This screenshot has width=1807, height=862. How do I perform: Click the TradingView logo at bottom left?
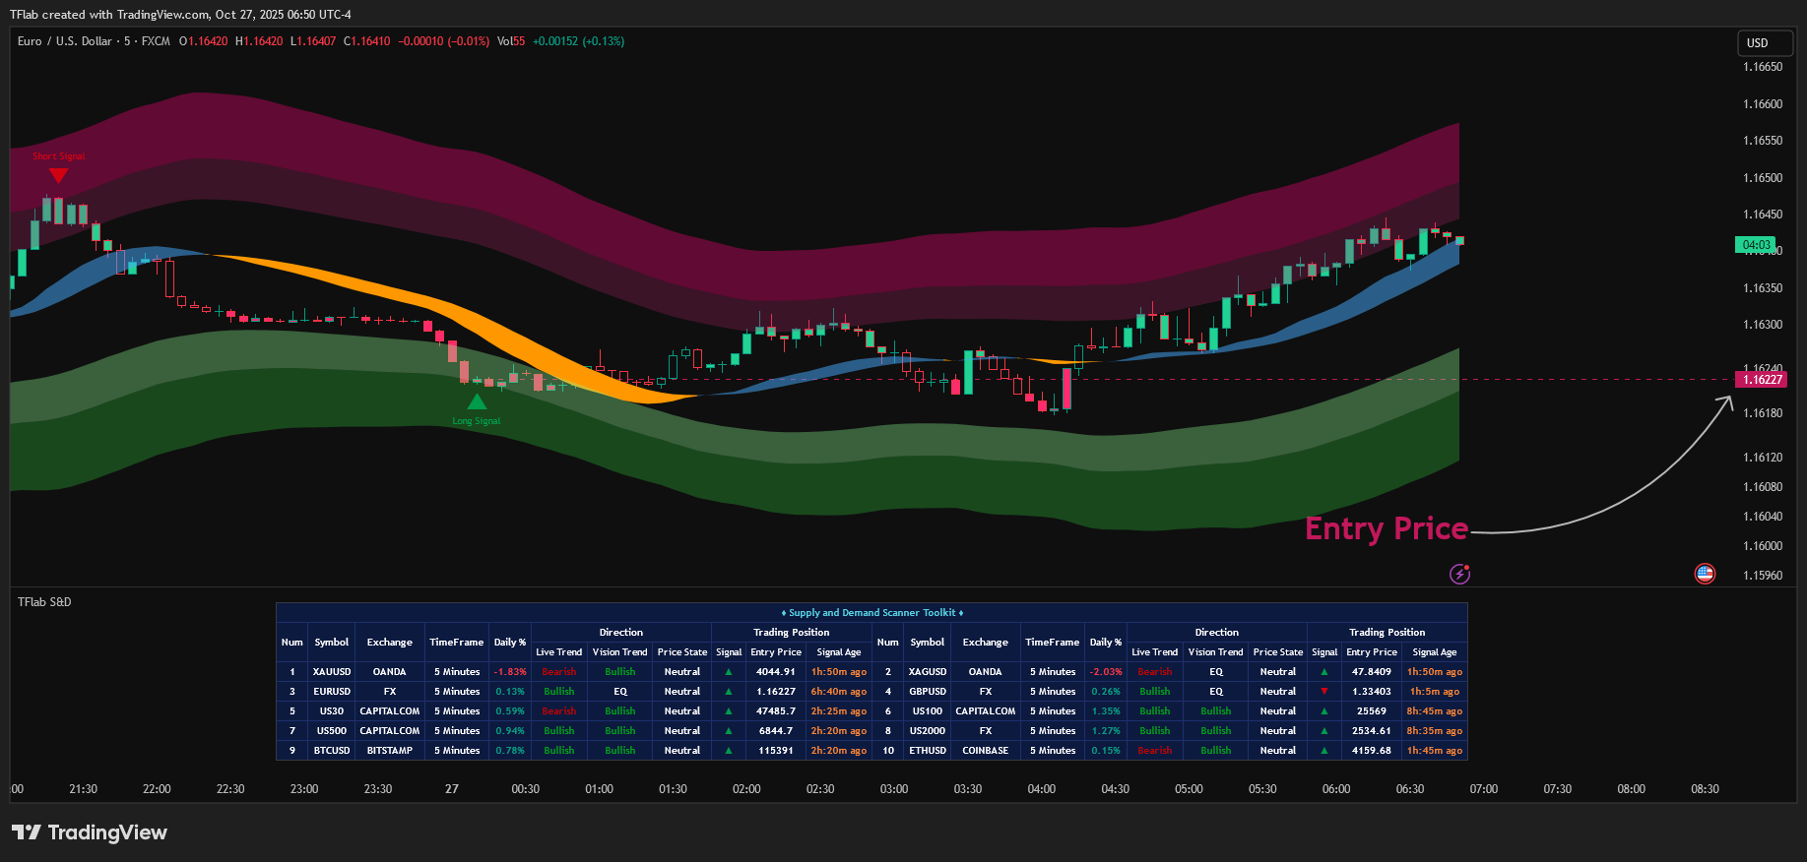pyautogui.click(x=90, y=832)
